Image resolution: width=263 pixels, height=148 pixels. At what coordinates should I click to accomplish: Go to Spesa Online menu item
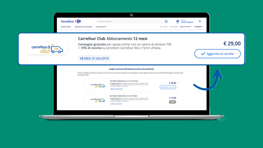point(66,27)
